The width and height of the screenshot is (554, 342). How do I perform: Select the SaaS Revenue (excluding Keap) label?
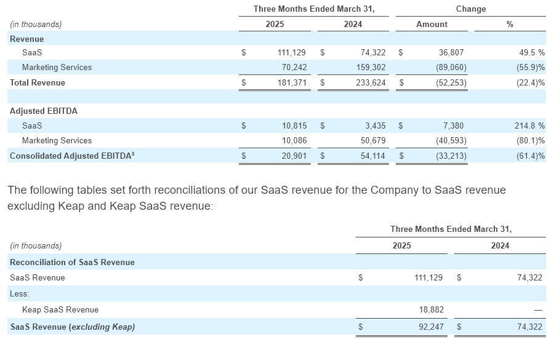point(73,327)
